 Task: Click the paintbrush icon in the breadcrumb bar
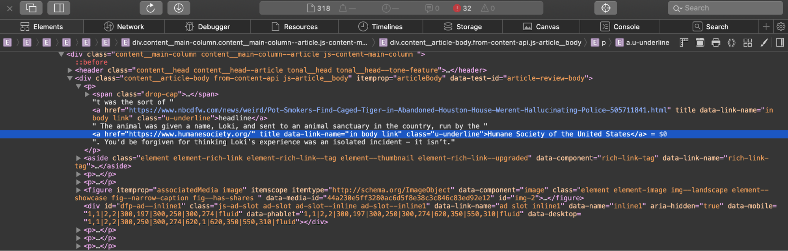764,42
